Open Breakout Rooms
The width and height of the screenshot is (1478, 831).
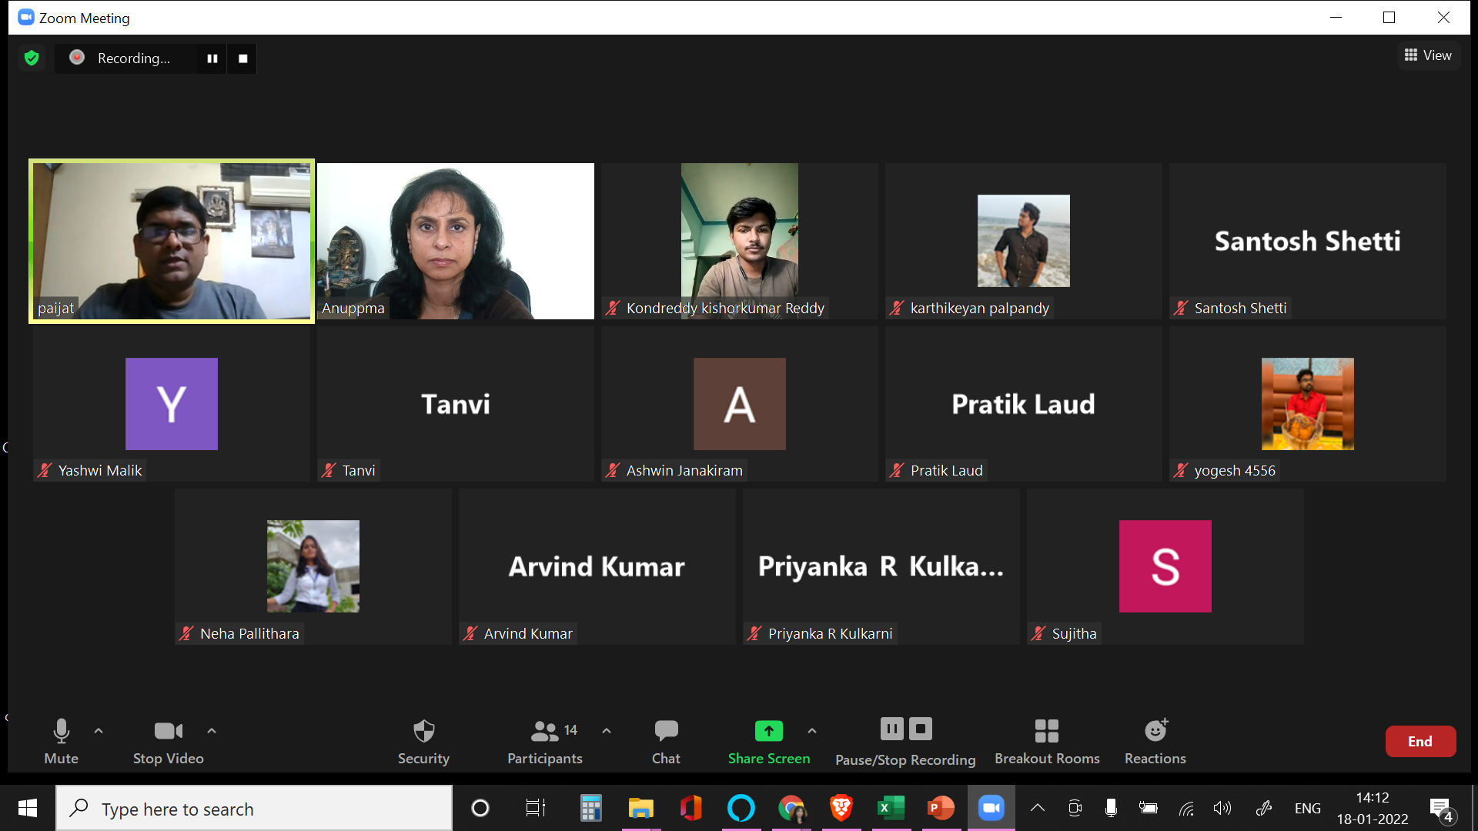tap(1046, 741)
